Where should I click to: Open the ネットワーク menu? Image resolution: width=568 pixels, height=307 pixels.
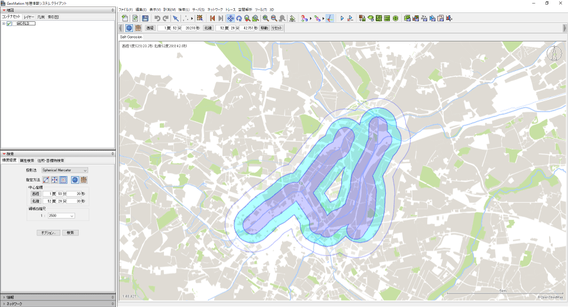(215, 10)
